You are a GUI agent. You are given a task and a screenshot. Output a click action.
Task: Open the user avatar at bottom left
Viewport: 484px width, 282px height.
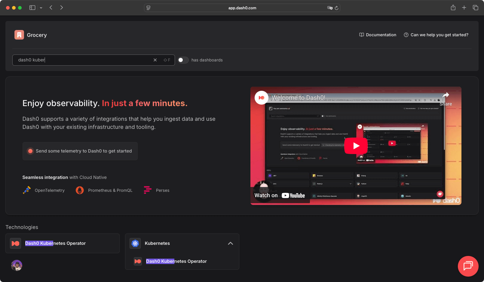tap(17, 265)
